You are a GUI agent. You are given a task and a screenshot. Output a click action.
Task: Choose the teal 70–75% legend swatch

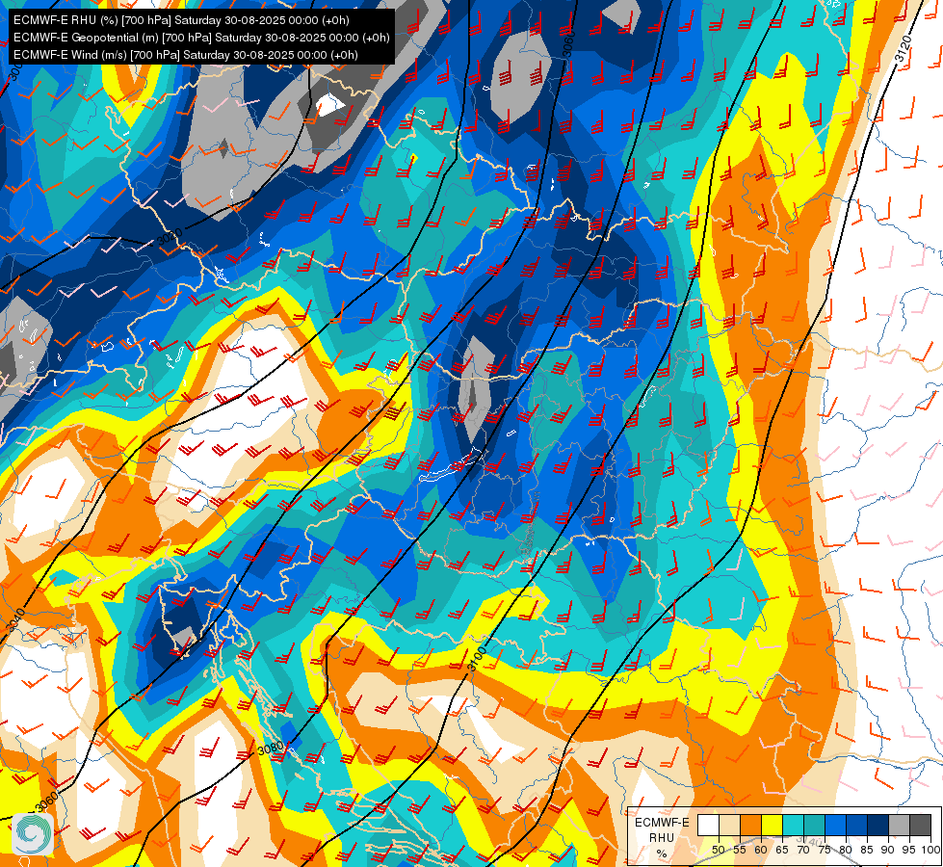click(814, 826)
